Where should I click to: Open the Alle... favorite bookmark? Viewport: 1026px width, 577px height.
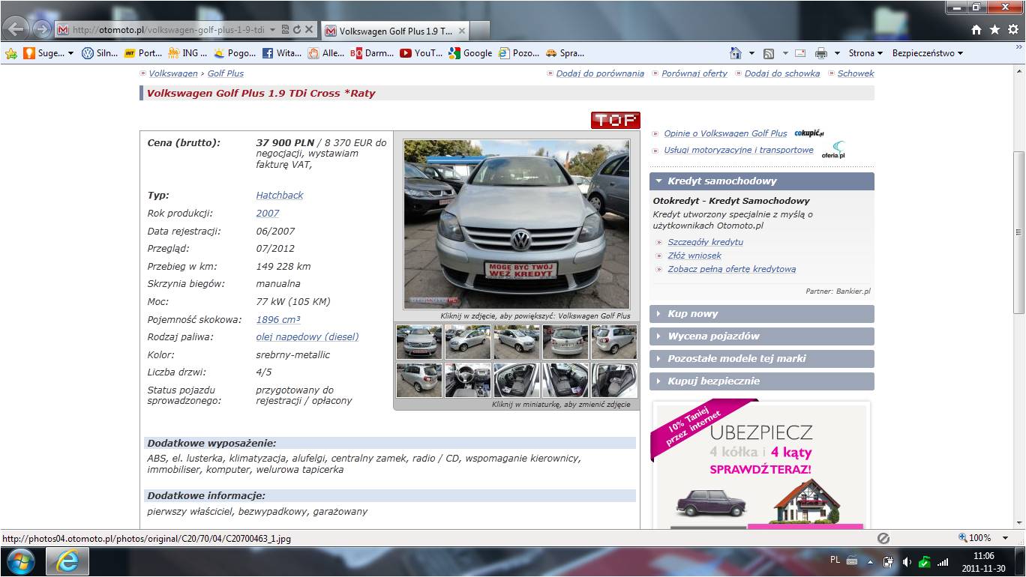(x=327, y=53)
